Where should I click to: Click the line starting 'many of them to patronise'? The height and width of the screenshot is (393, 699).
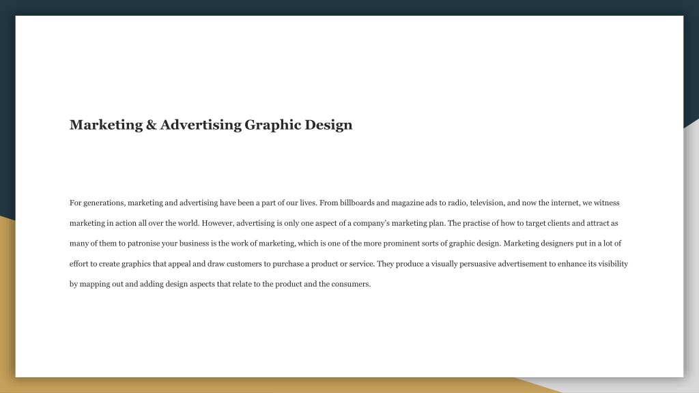(345, 244)
